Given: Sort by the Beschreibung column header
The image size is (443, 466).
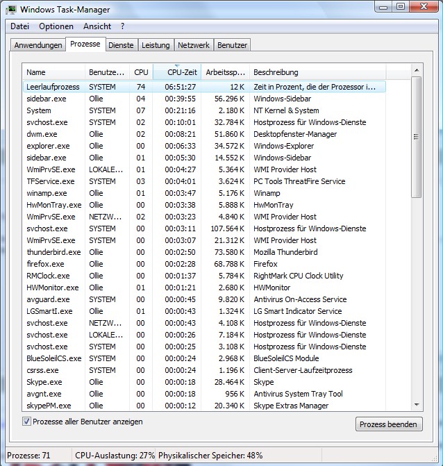Looking at the screenshot, I should [x=317, y=72].
